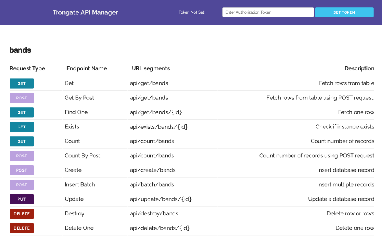The height and width of the screenshot is (240, 382).
Task: Select the 'Get By Post' endpoint name
Action: [x=79, y=98]
